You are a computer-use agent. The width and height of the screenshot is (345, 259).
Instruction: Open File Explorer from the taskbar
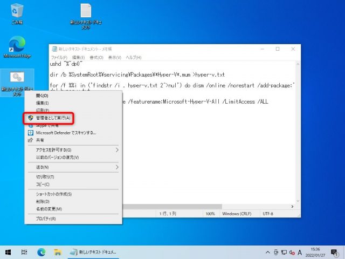57,252
